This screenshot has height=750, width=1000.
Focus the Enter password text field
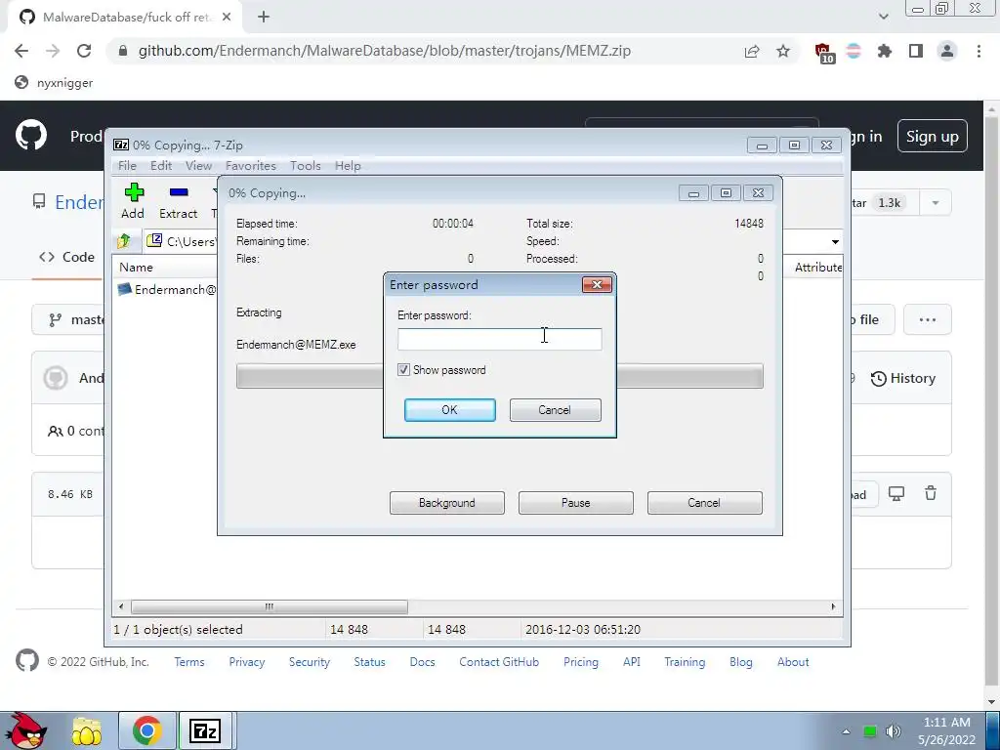click(499, 339)
